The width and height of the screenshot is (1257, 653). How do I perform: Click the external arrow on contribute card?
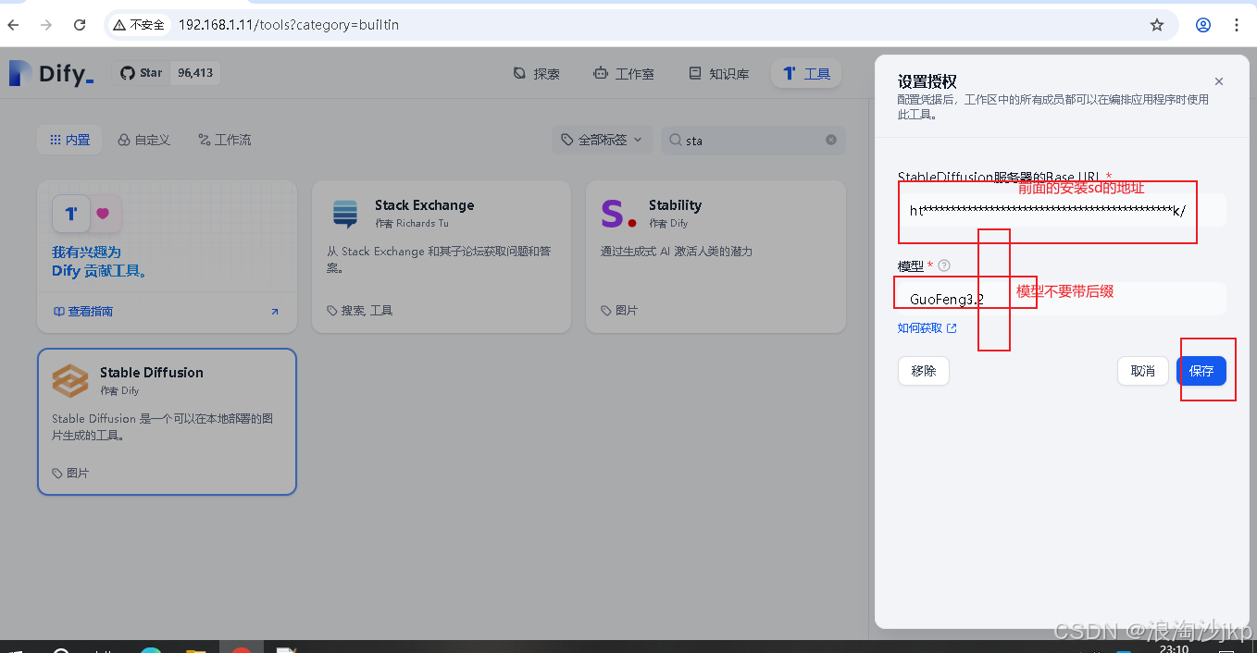pos(275,312)
